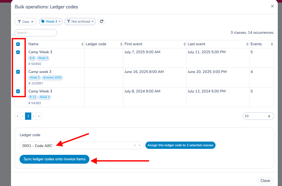The width and height of the screenshot is (282, 186).
Task: Sort the table by Name column
Action: pyautogui.click(x=83, y=44)
